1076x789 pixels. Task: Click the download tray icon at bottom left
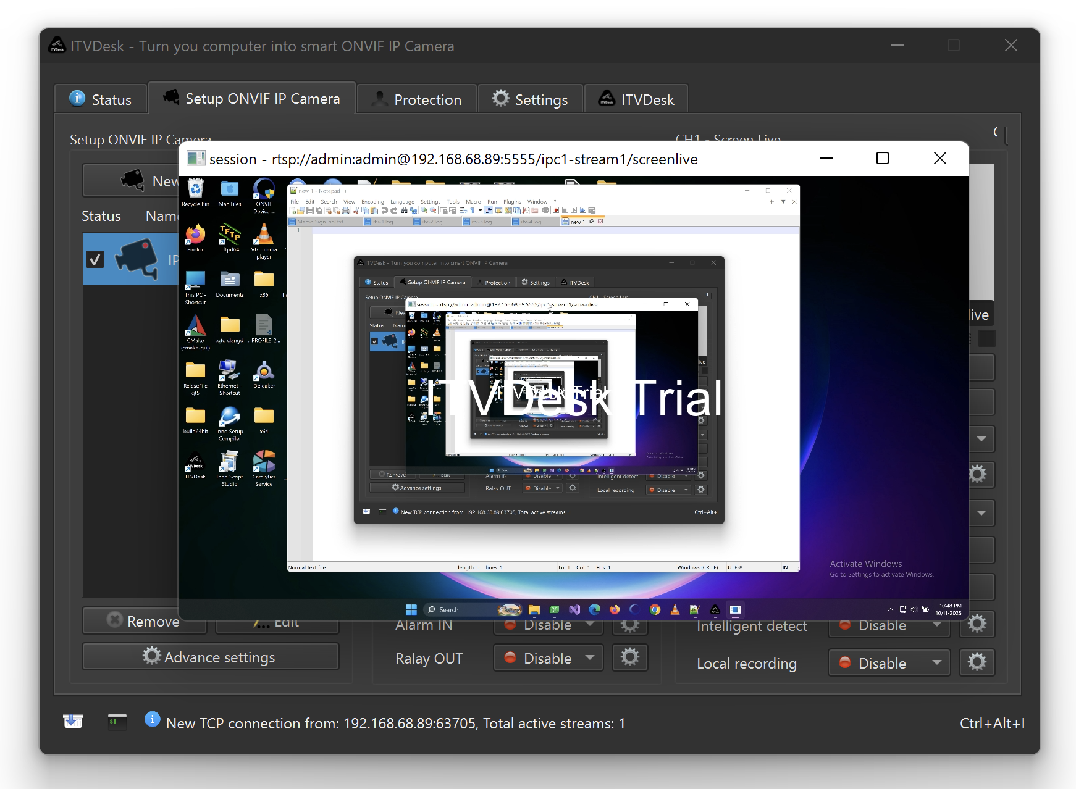pyautogui.click(x=72, y=720)
